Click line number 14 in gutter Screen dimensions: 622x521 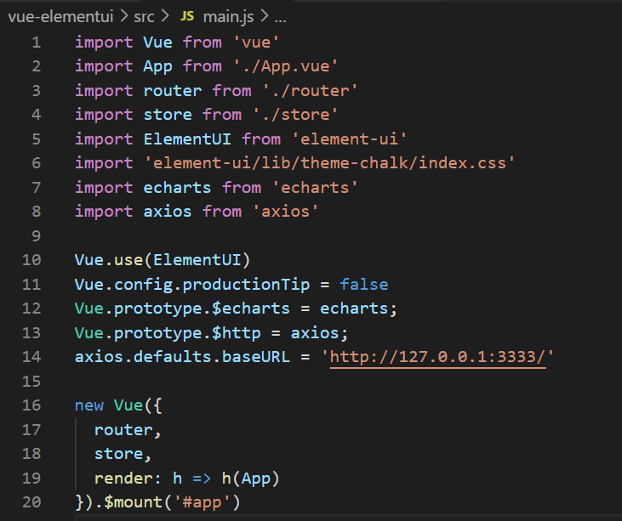pos(31,357)
